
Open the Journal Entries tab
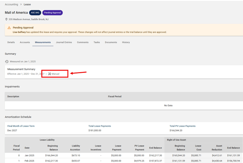point(64,42)
